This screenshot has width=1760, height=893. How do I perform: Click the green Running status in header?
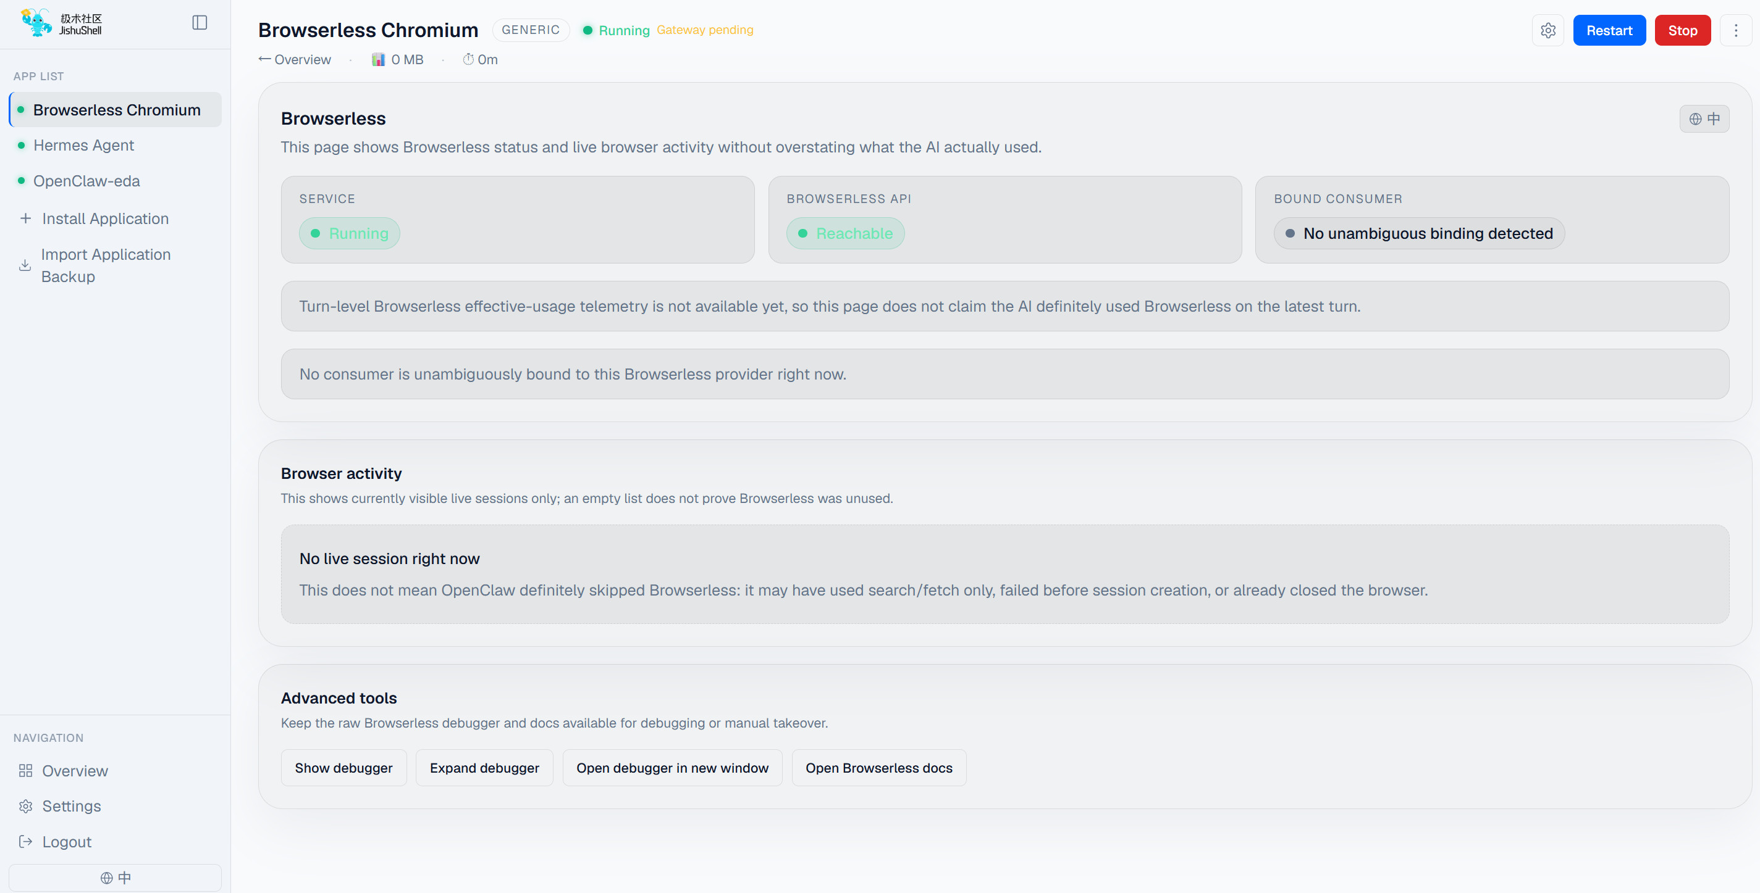(615, 30)
